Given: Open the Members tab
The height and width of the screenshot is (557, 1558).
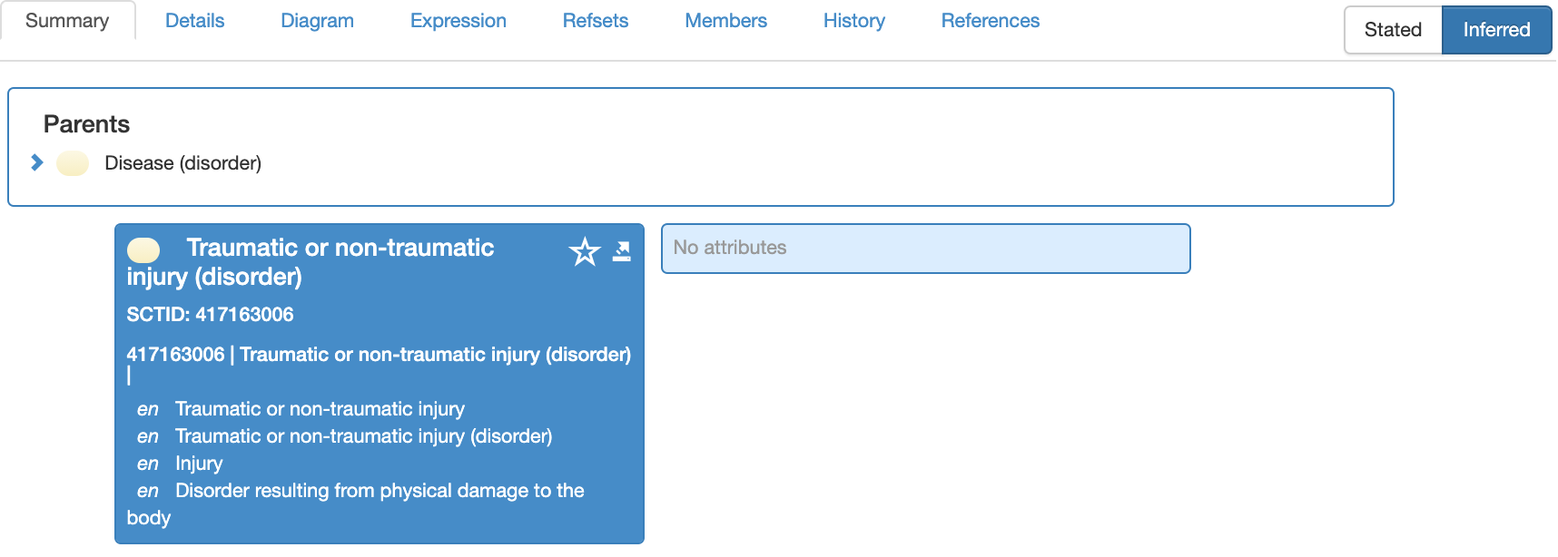Looking at the screenshot, I should (x=725, y=21).
